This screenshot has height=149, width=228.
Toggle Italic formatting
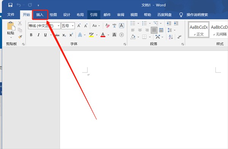[38, 35]
